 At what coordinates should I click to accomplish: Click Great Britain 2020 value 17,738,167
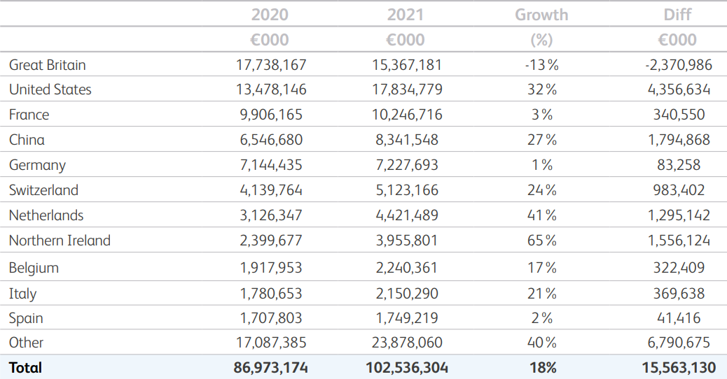(x=271, y=65)
